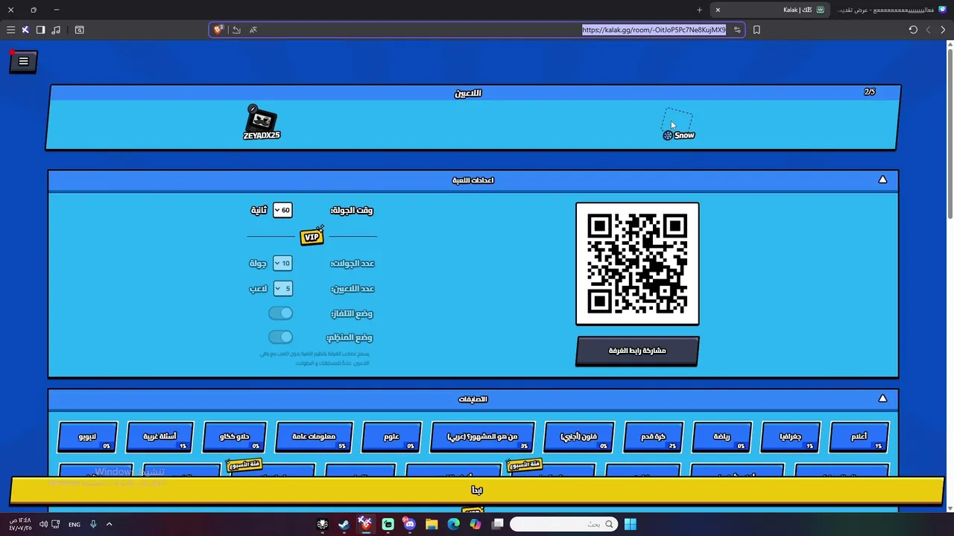954x536 pixels.
Task: Open the round time dropdown showing 60
Action: tap(282, 210)
